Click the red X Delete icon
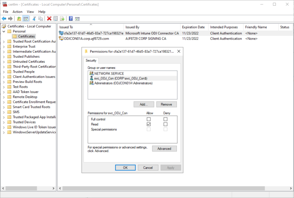294x198 pixels. click(49, 18)
